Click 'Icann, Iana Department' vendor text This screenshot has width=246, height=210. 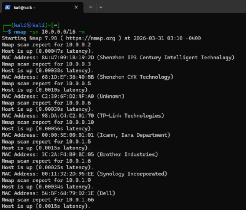[133, 135]
